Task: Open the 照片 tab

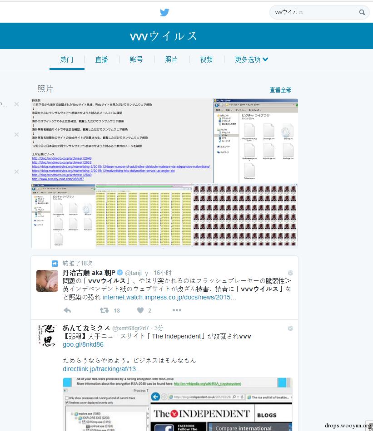Action: (x=171, y=59)
